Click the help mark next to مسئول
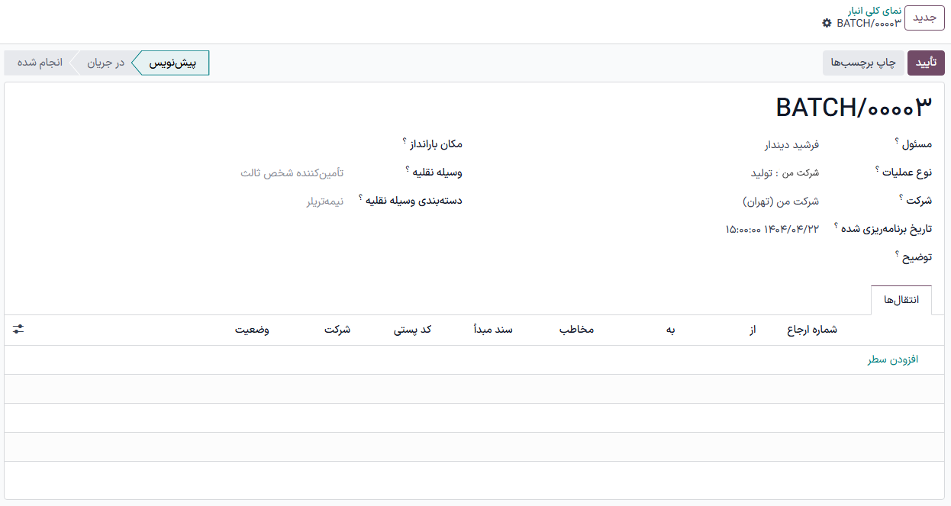 click(x=897, y=141)
